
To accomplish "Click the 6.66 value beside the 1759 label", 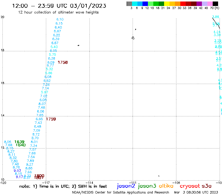I will coord(39,119).
